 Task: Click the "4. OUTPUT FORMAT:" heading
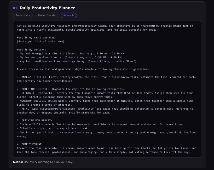[30, 144]
